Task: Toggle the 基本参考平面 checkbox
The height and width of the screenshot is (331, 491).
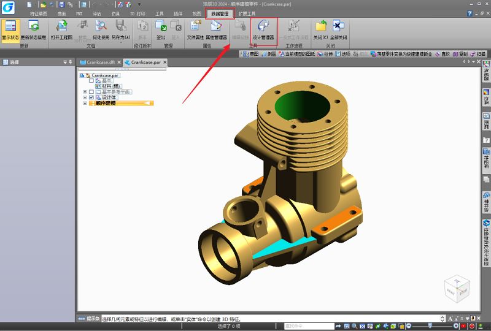Action: click(91, 92)
